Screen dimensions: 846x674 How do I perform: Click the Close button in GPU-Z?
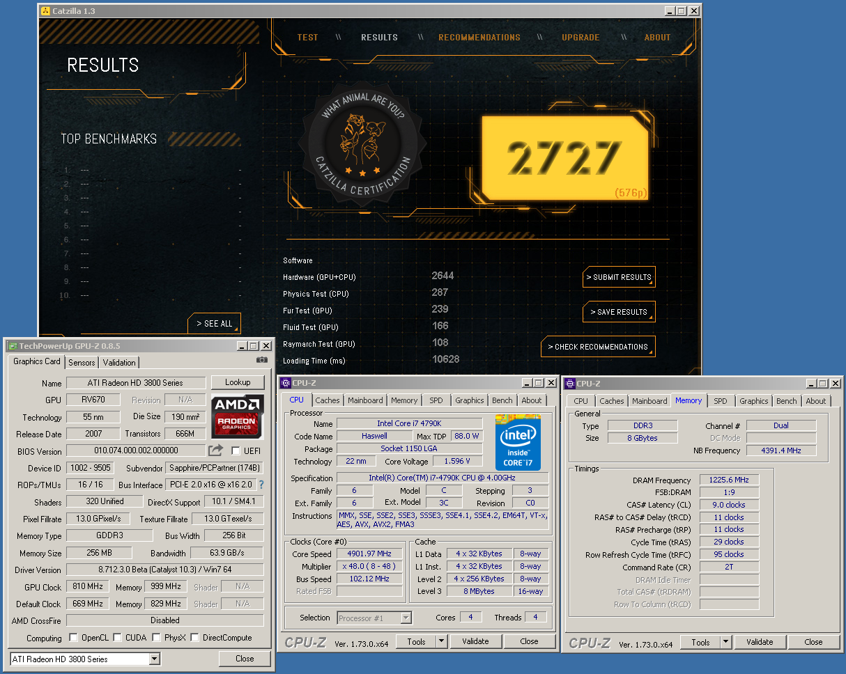245,659
